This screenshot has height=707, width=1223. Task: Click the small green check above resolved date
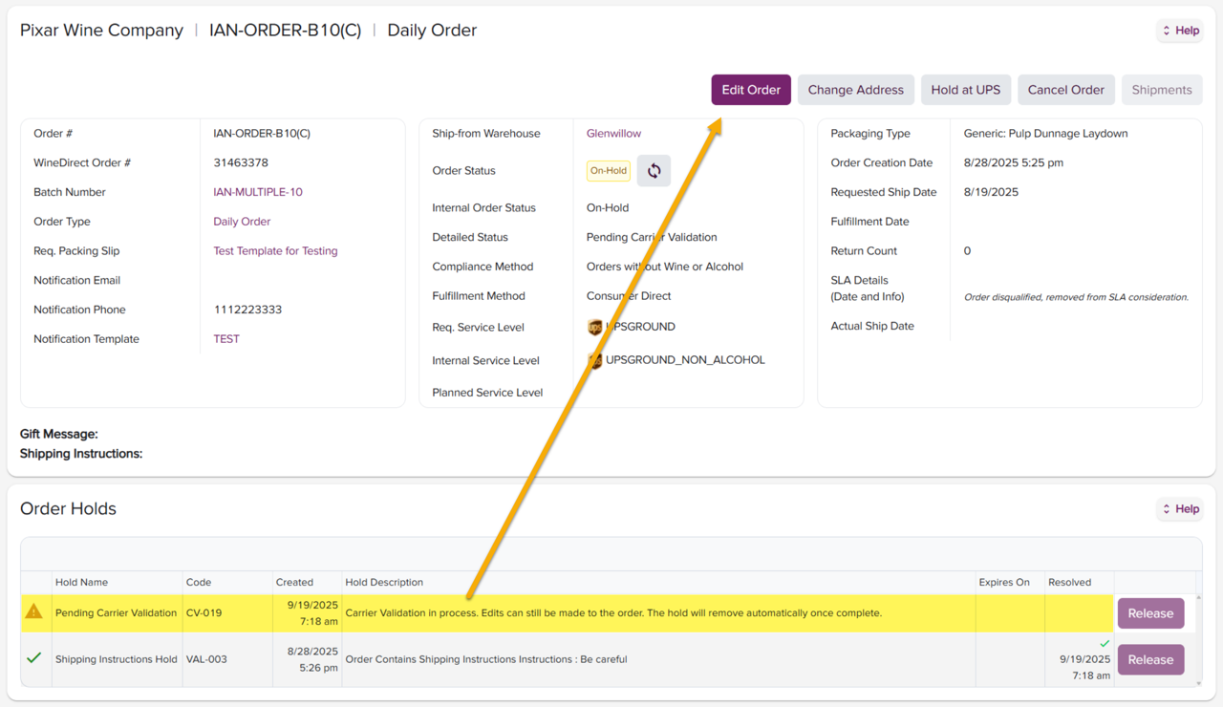tap(1105, 644)
